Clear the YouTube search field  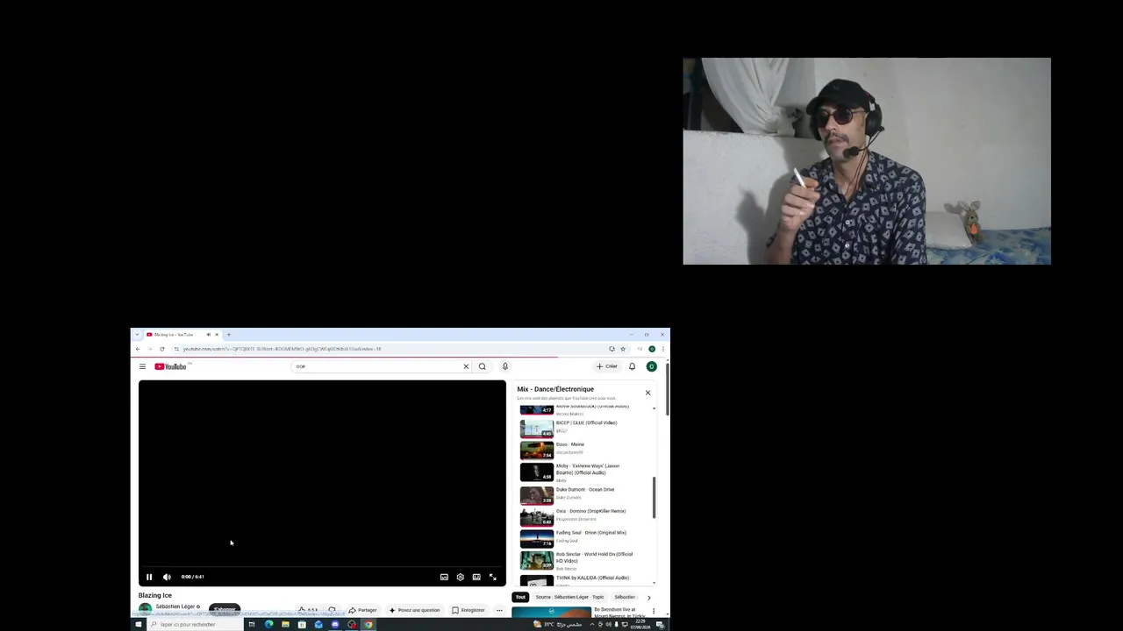pyautogui.click(x=466, y=366)
